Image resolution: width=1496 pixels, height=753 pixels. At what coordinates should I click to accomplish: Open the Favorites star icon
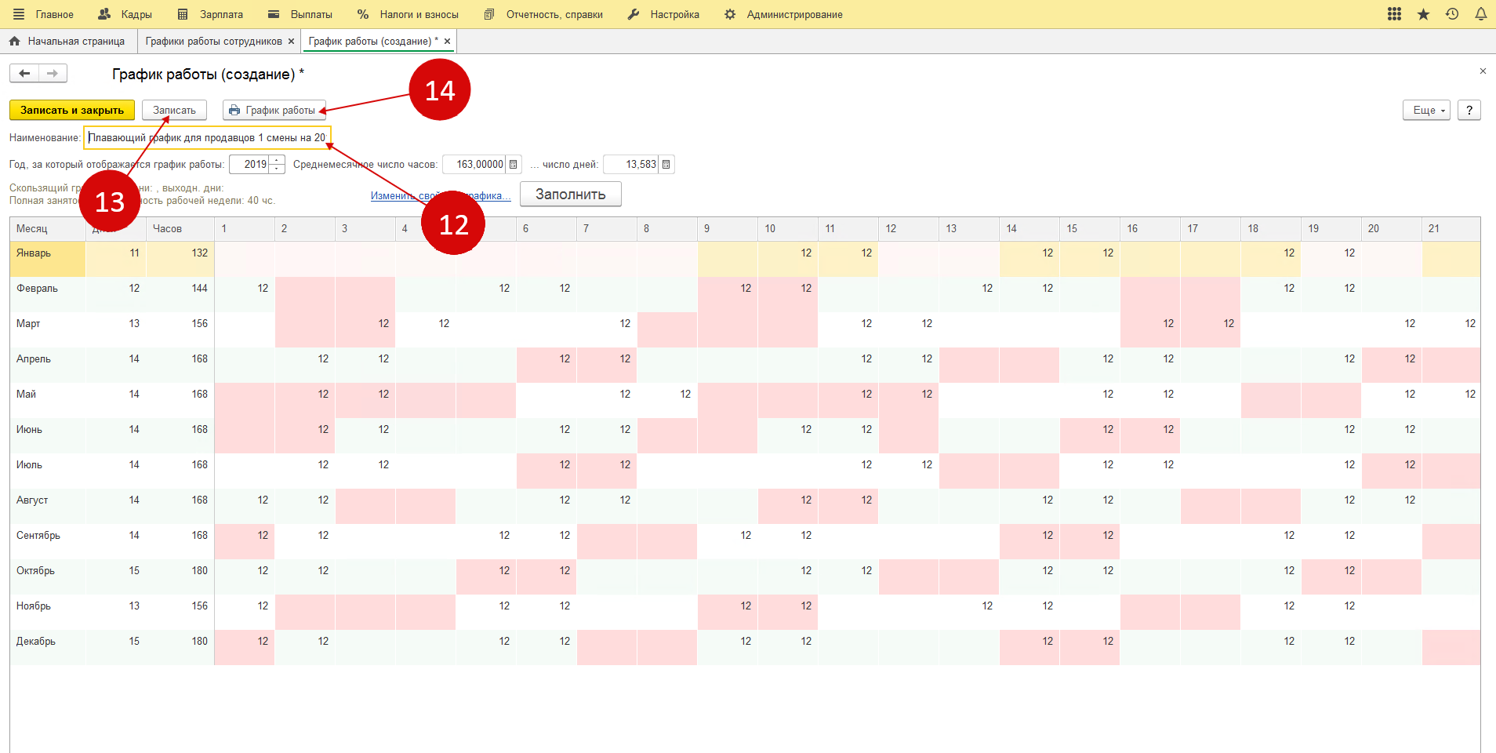point(1423,14)
